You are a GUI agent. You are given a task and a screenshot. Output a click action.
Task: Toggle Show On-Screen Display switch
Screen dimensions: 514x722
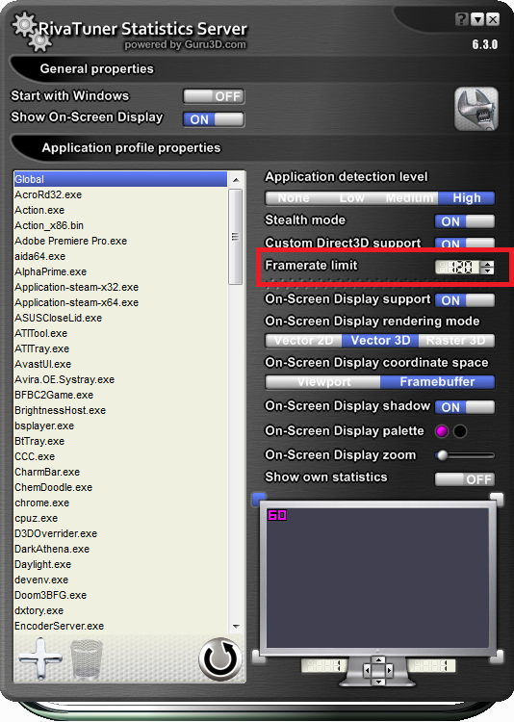pyautogui.click(x=214, y=119)
